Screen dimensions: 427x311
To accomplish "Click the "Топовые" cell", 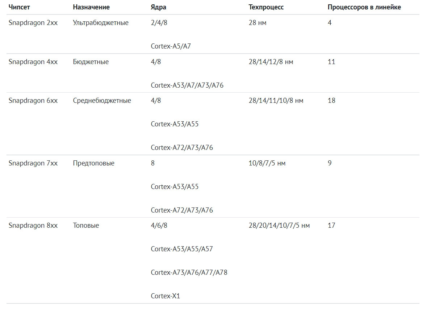I will coord(86,226).
